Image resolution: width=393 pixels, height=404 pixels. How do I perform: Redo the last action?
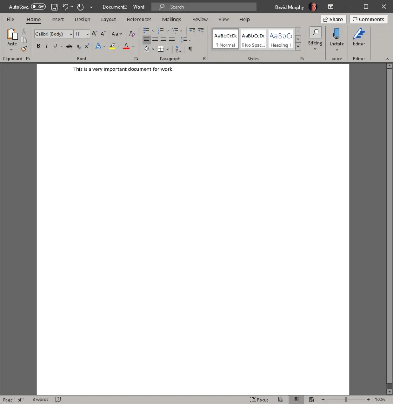[x=80, y=7]
